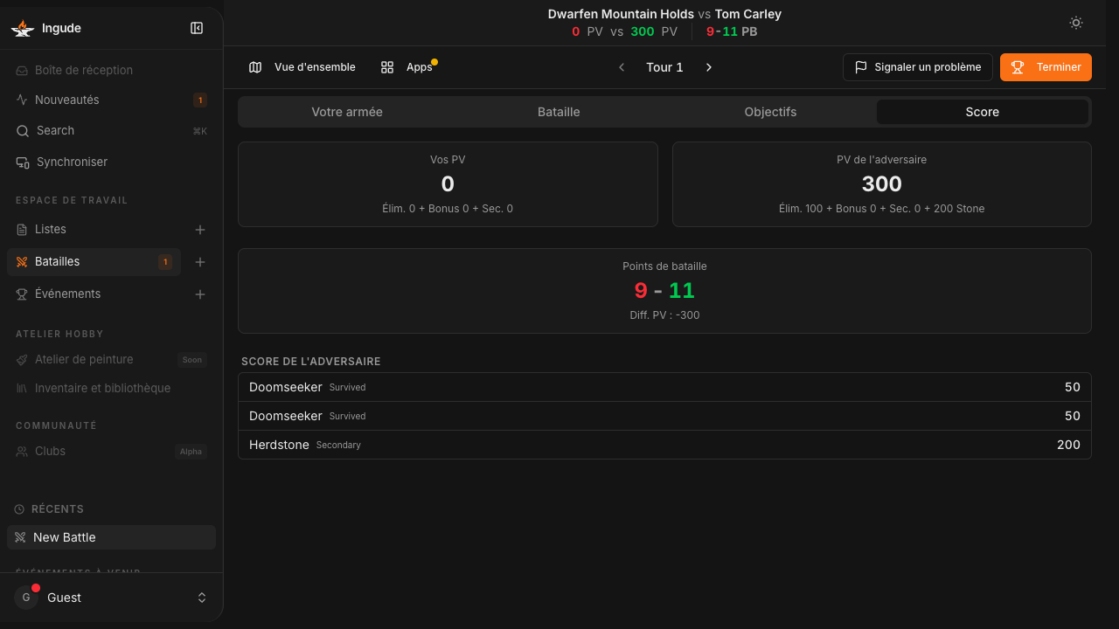
Task: Open the Apps grid menu
Action: point(407,67)
